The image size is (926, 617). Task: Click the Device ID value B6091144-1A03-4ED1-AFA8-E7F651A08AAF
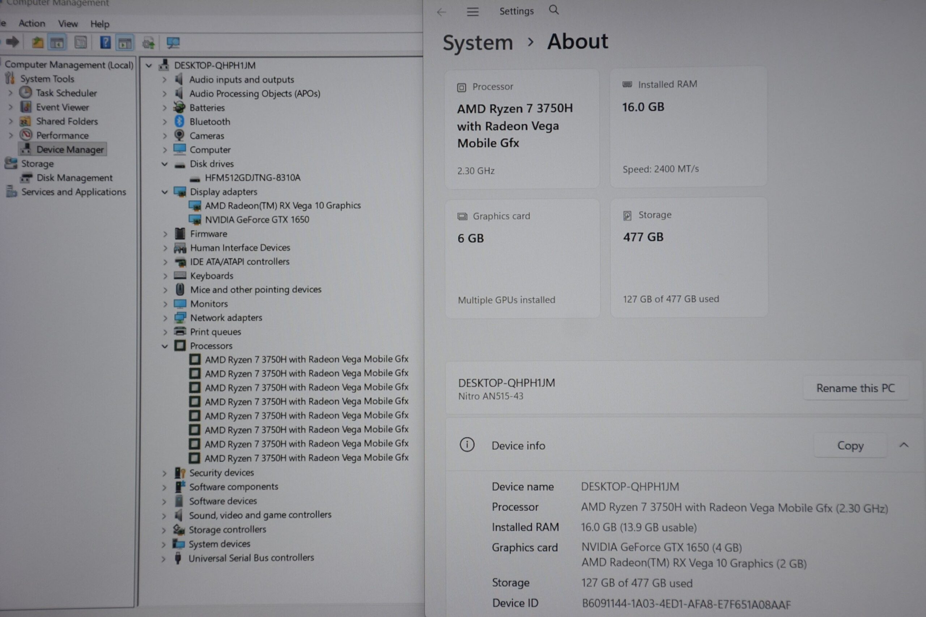(686, 604)
